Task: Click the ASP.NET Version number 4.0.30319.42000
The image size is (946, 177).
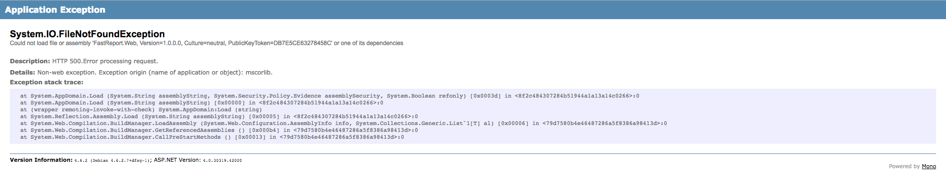Action: point(222,160)
